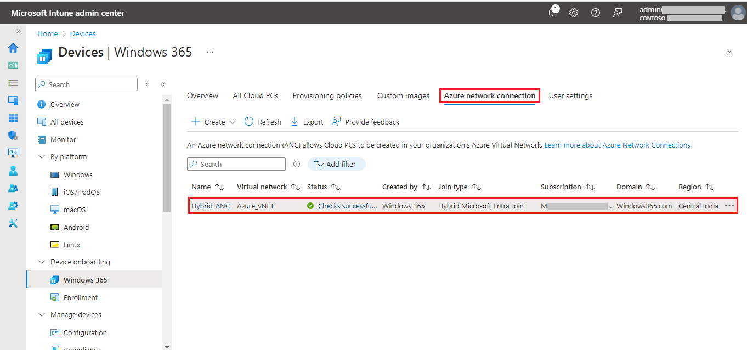747x350 pixels.
Task: Switch to User settings tab
Action: tap(570, 95)
